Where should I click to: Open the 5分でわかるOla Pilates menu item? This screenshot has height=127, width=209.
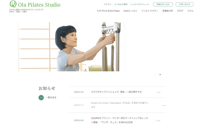coord(108,11)
